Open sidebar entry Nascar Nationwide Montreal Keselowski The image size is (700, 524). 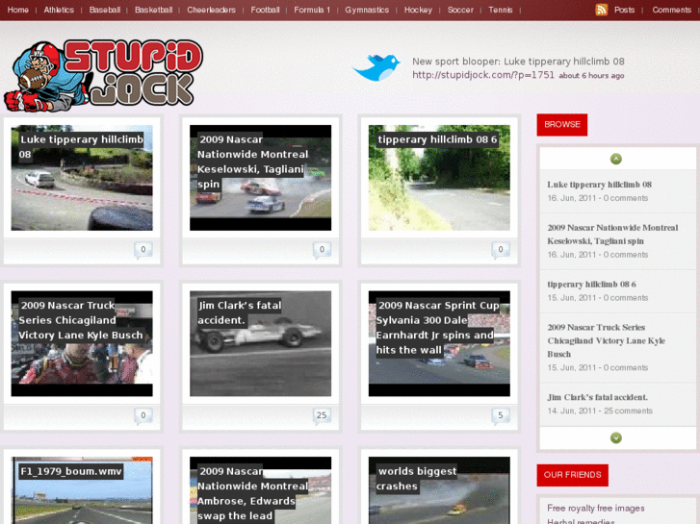(612, 235)
